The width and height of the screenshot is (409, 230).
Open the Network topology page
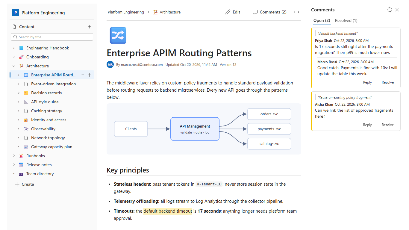tap(48, 138)
